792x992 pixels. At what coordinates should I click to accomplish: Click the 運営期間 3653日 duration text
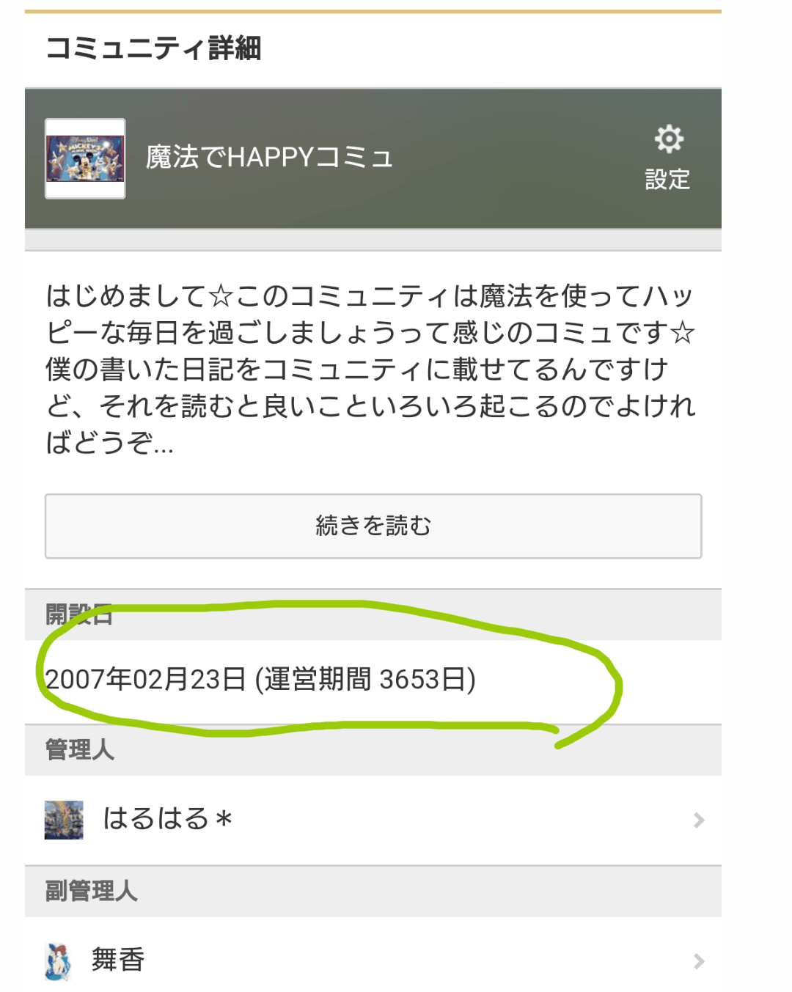tap(365, 680)
